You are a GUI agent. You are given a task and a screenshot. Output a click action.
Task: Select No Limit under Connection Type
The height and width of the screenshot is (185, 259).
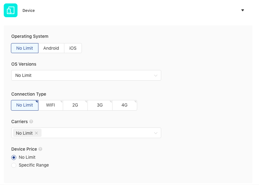(25, 105)
